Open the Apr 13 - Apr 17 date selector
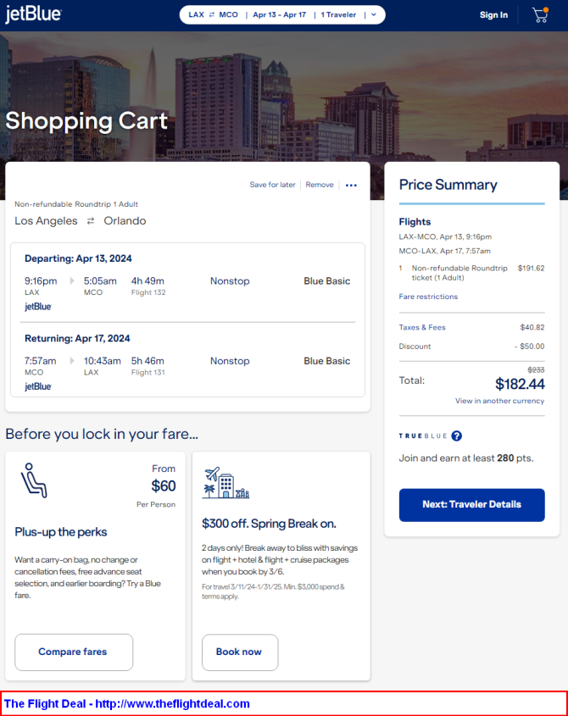Image resolution: width=568 pixels, height=716 pixels. pyautogui.click(x=279, y=15)
